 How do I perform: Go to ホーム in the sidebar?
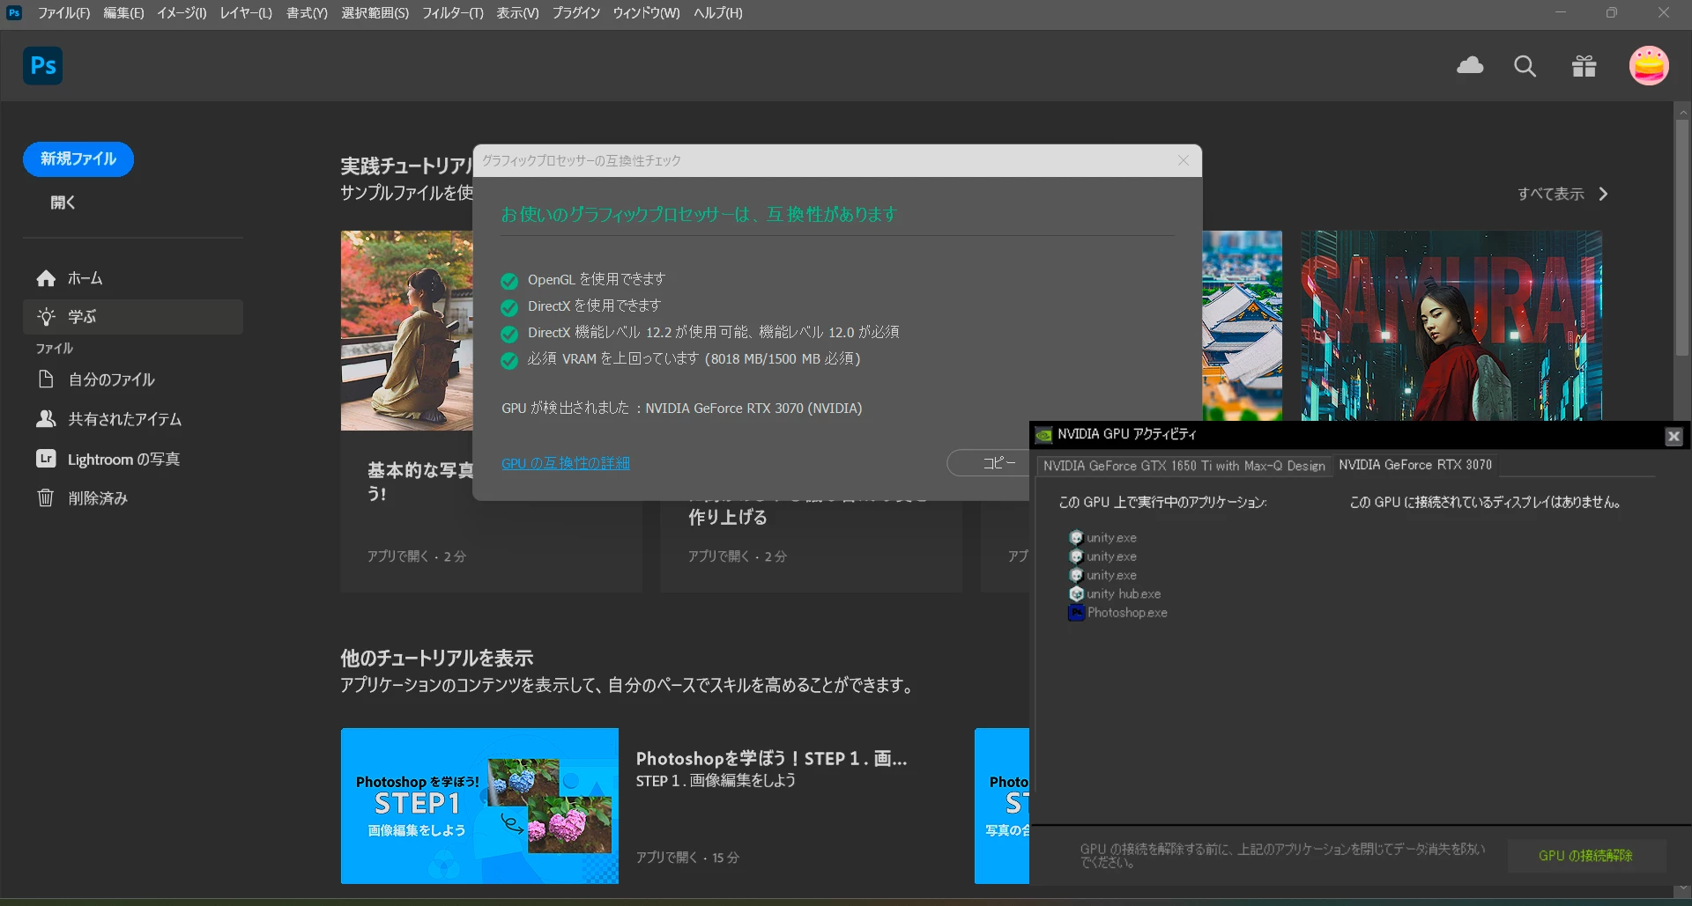132,278
